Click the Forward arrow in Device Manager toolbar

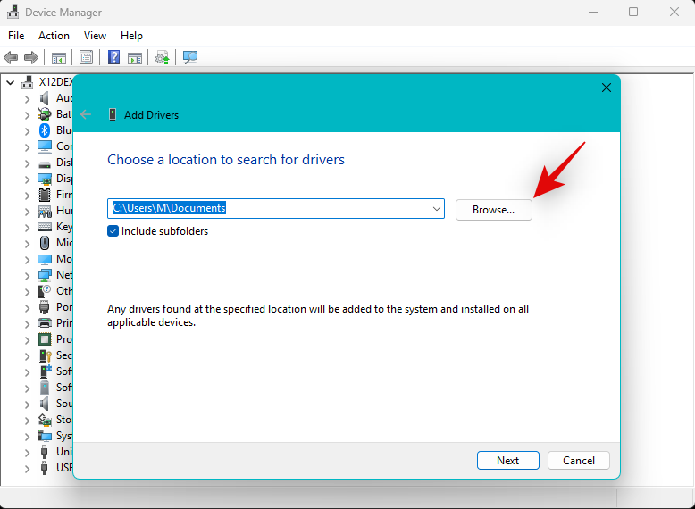tap(31, 57)
